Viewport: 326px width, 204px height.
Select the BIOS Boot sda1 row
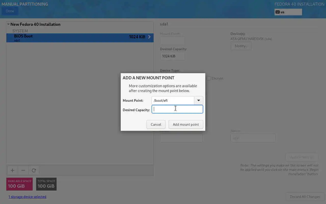click(x=80, y=38)
